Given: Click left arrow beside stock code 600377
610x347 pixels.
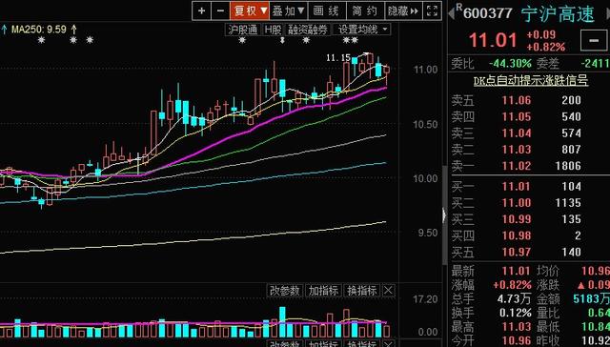Looking at the screenshot, I should (451, 13).
